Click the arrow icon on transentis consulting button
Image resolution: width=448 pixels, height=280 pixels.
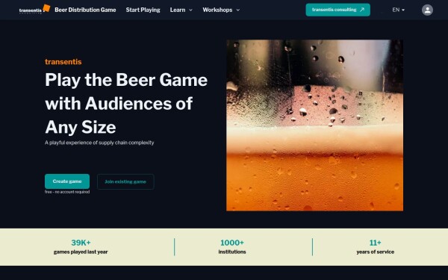point(362,10)
